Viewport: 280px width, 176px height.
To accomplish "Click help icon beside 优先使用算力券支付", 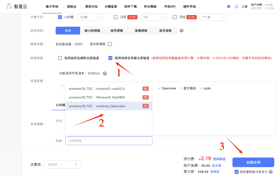I will click(x=271, y=172).
